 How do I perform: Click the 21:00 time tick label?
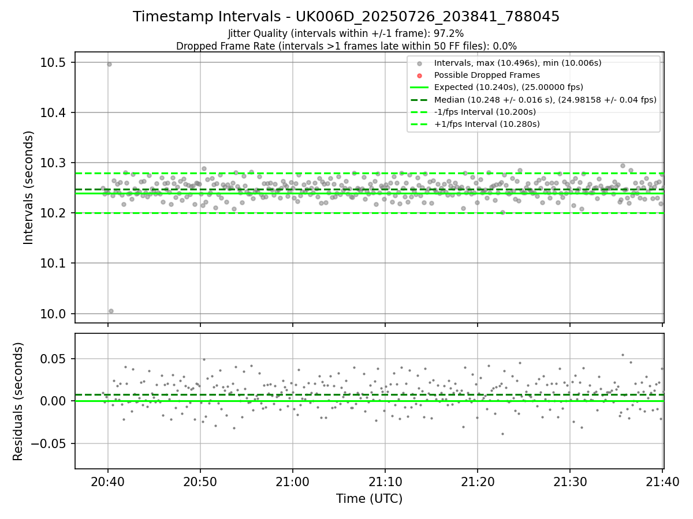293,483
